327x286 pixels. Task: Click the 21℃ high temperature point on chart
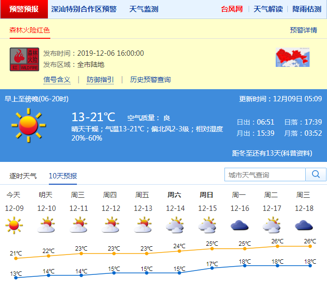[x=16, y=258]
